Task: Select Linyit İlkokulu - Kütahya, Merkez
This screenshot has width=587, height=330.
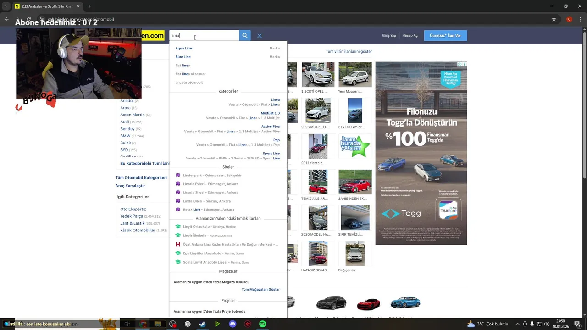Action: tap(207, 236)
